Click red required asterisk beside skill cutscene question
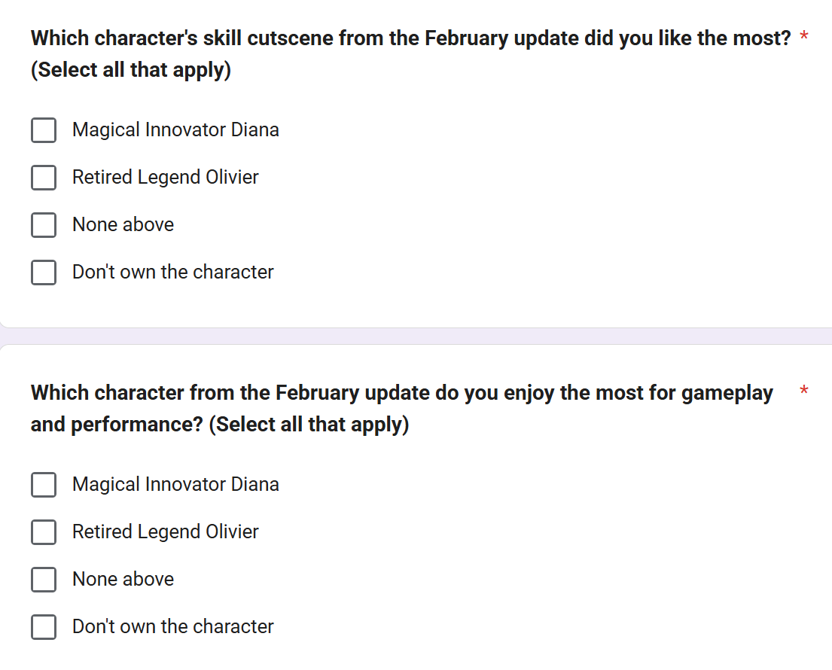The image size is (832, 670). pos(804,37)
